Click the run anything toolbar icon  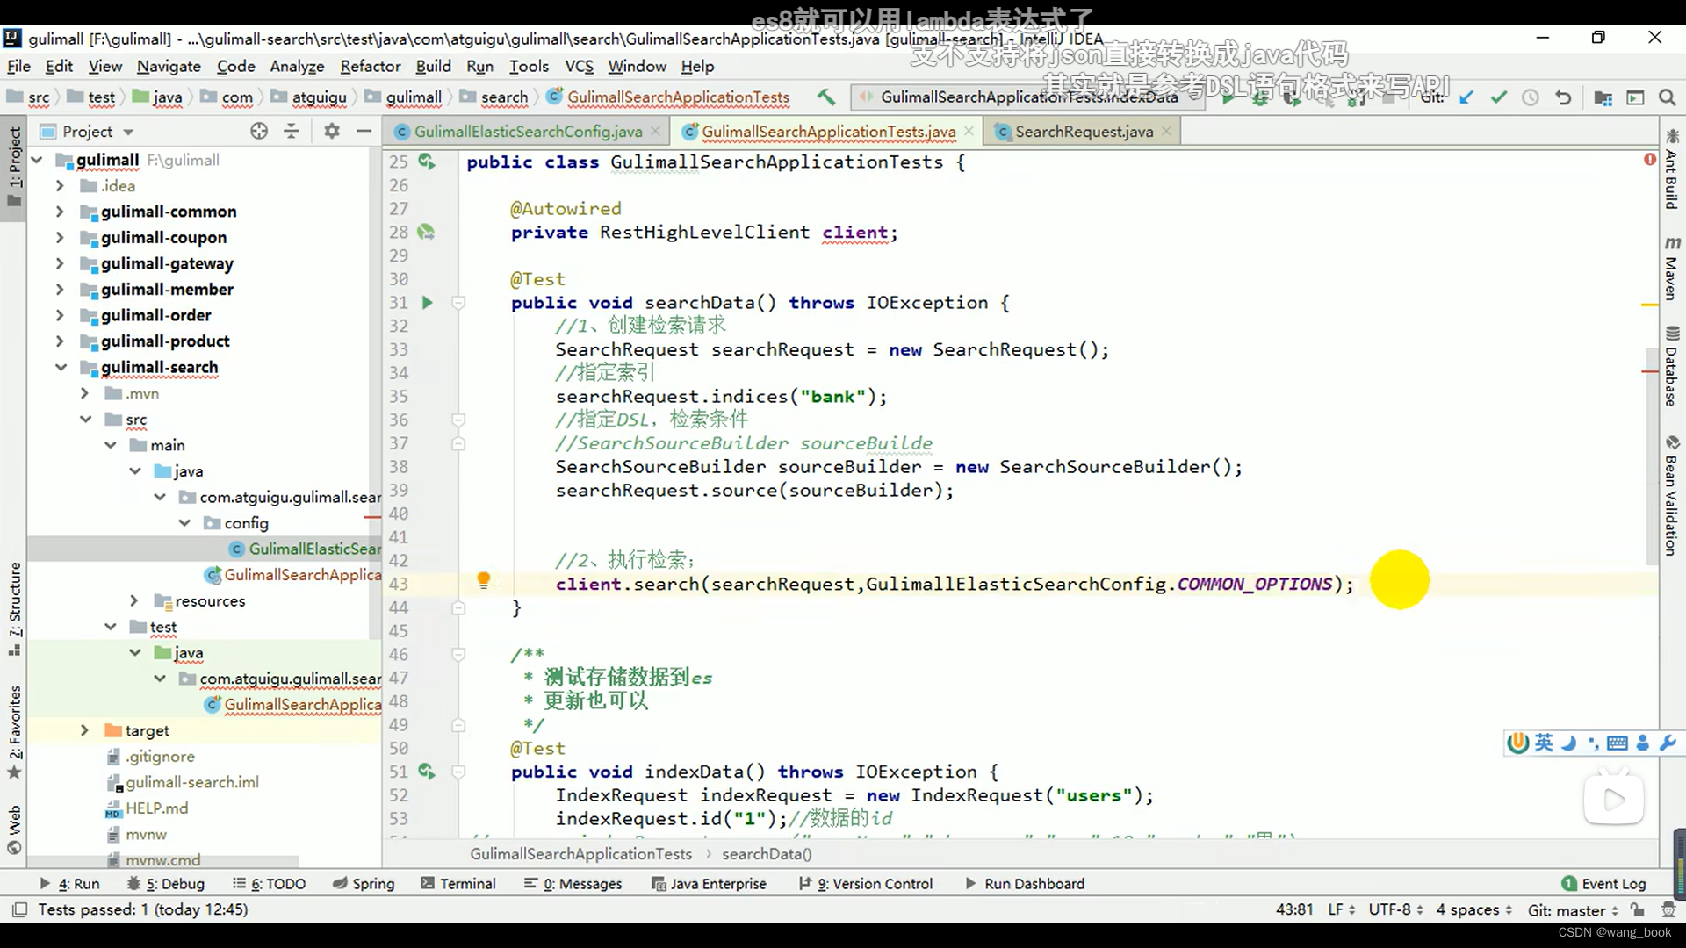[1635, 97]
